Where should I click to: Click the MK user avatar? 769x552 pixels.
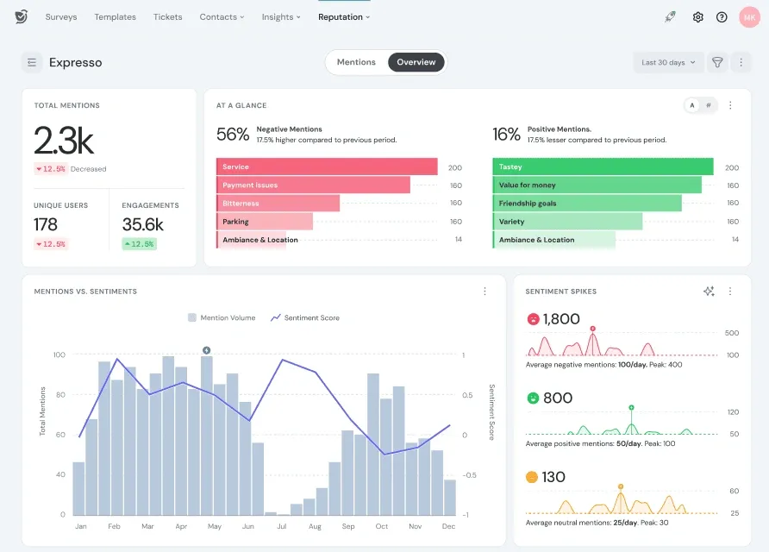[748, 17]
